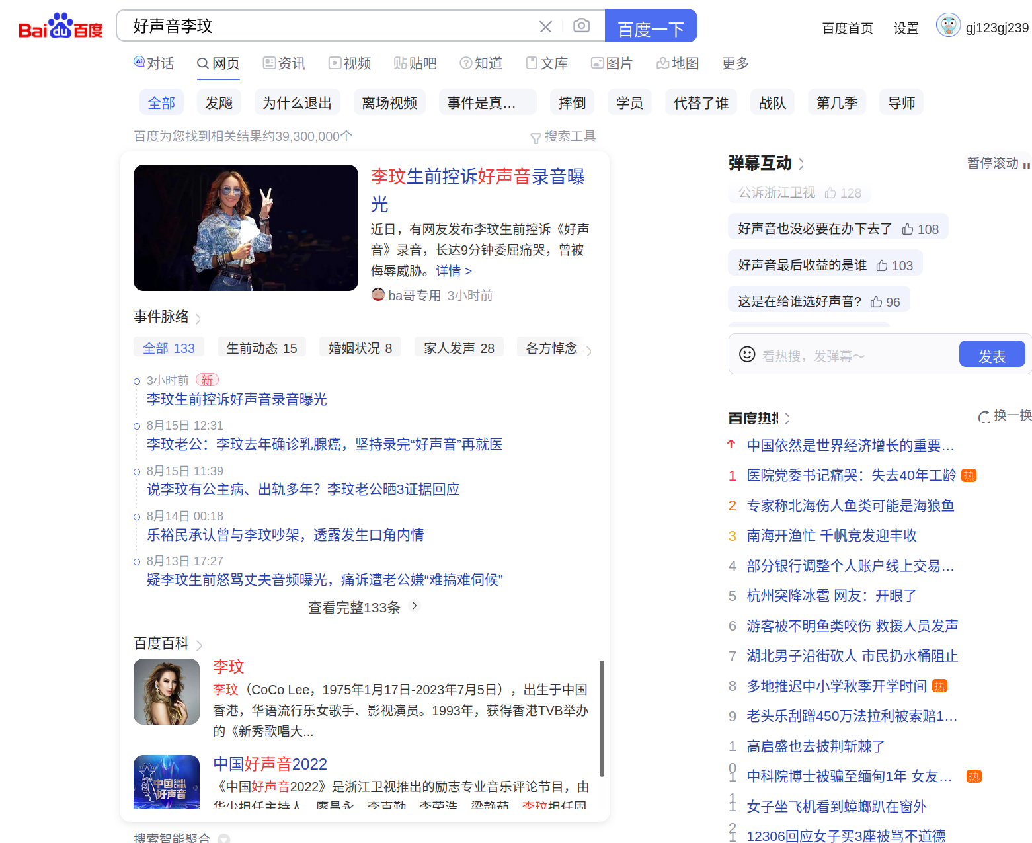The width and height of the screenshot is (1032, 843).
Task: Click the 中国好声音 show logo thumbnail
Action: pos(167,782)
